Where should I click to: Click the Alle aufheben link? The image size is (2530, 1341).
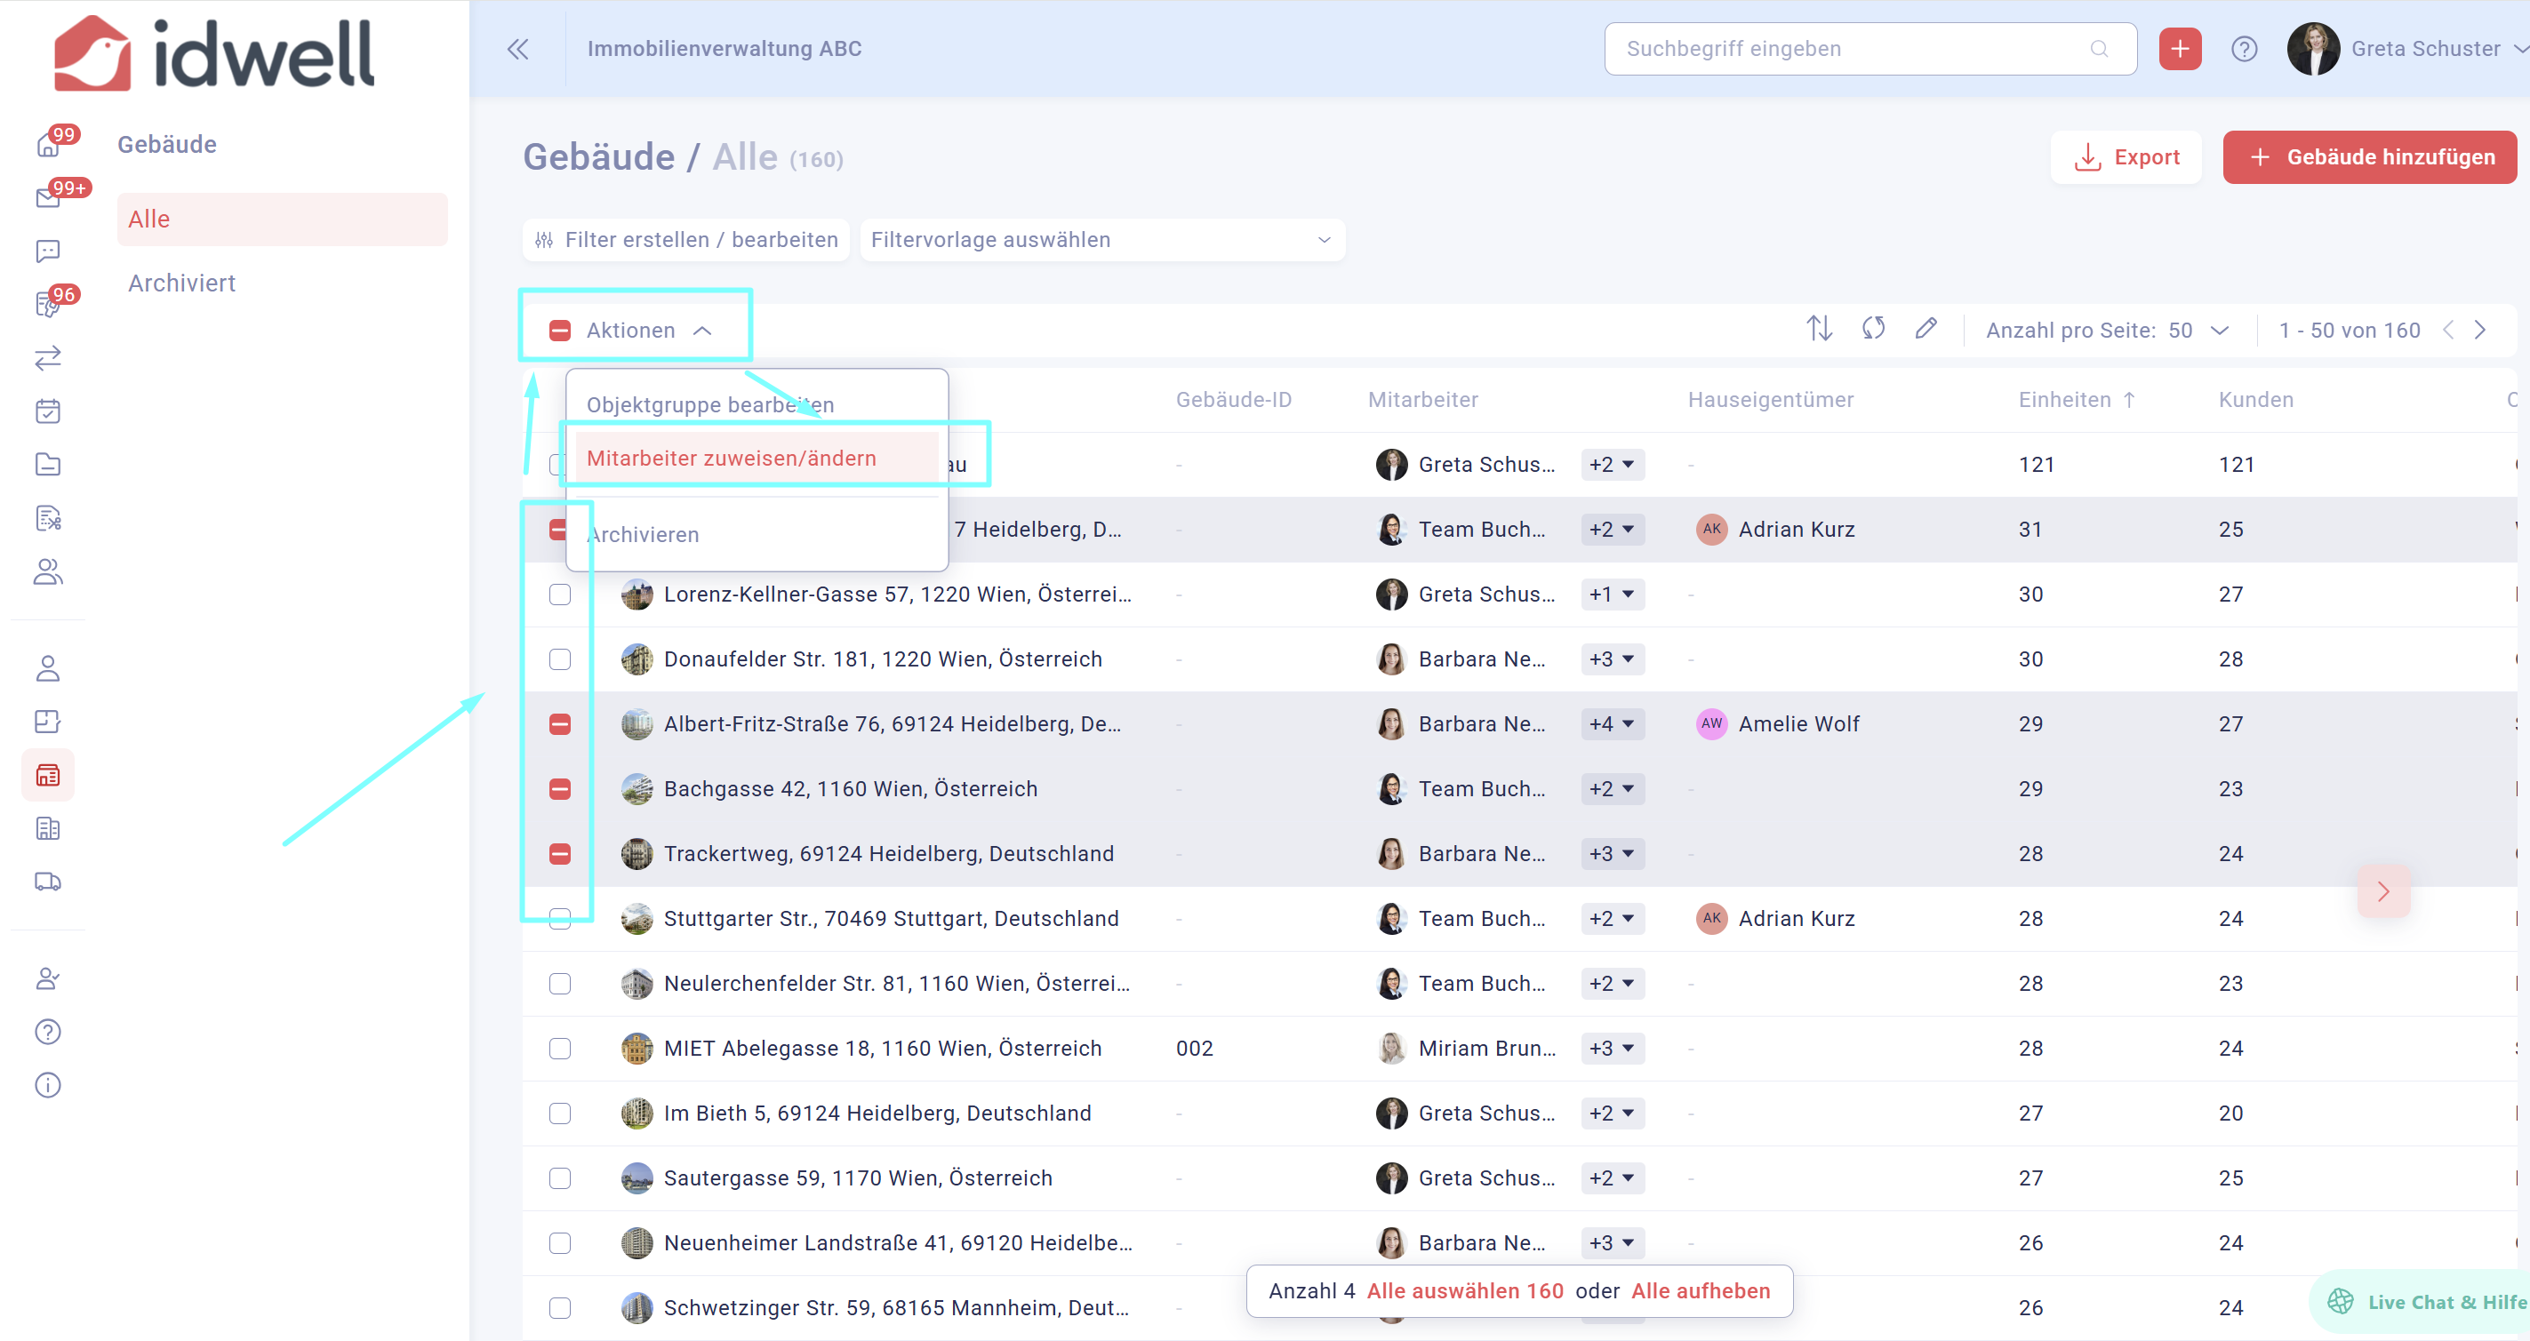[x=1700, y=1291]
